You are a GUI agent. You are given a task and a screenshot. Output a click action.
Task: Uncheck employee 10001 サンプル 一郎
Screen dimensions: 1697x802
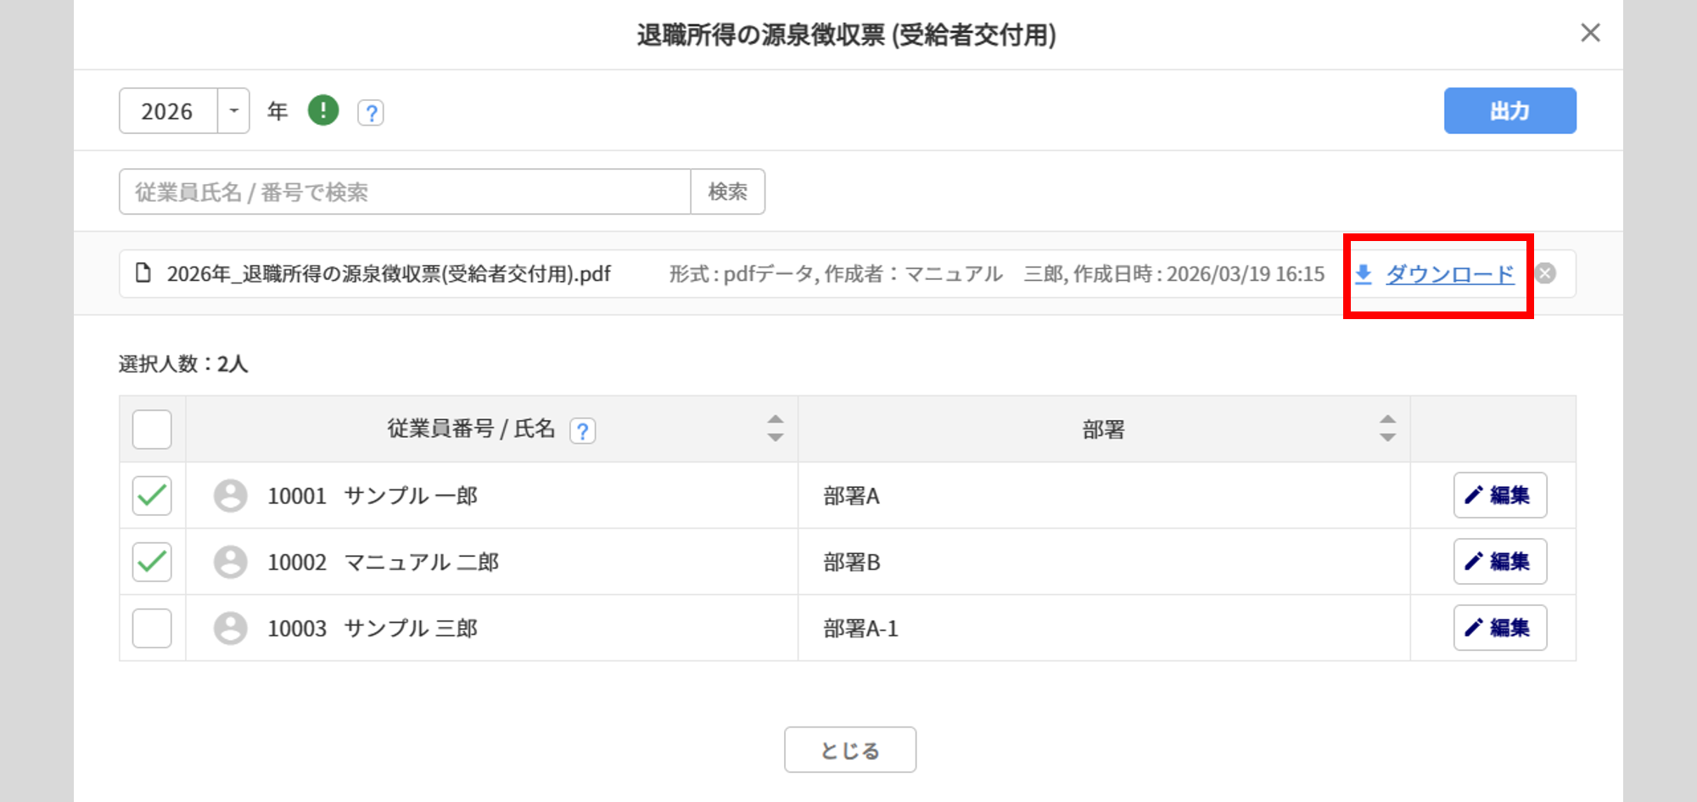pyautogui.click(x=152, y=496)
